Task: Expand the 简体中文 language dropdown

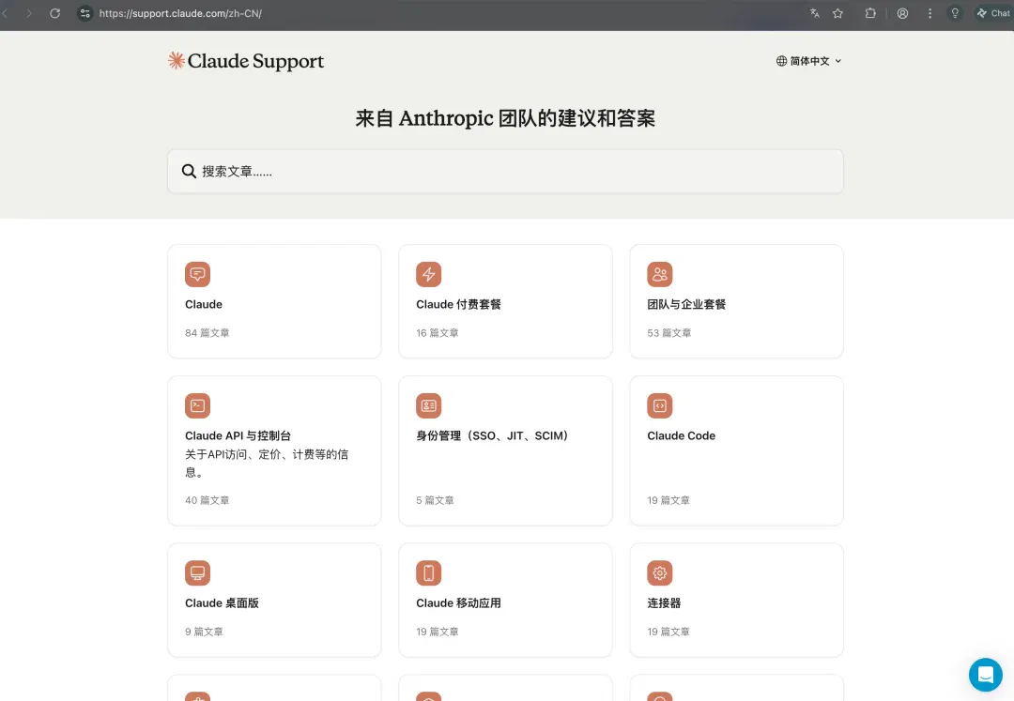Action: (809, 61)
